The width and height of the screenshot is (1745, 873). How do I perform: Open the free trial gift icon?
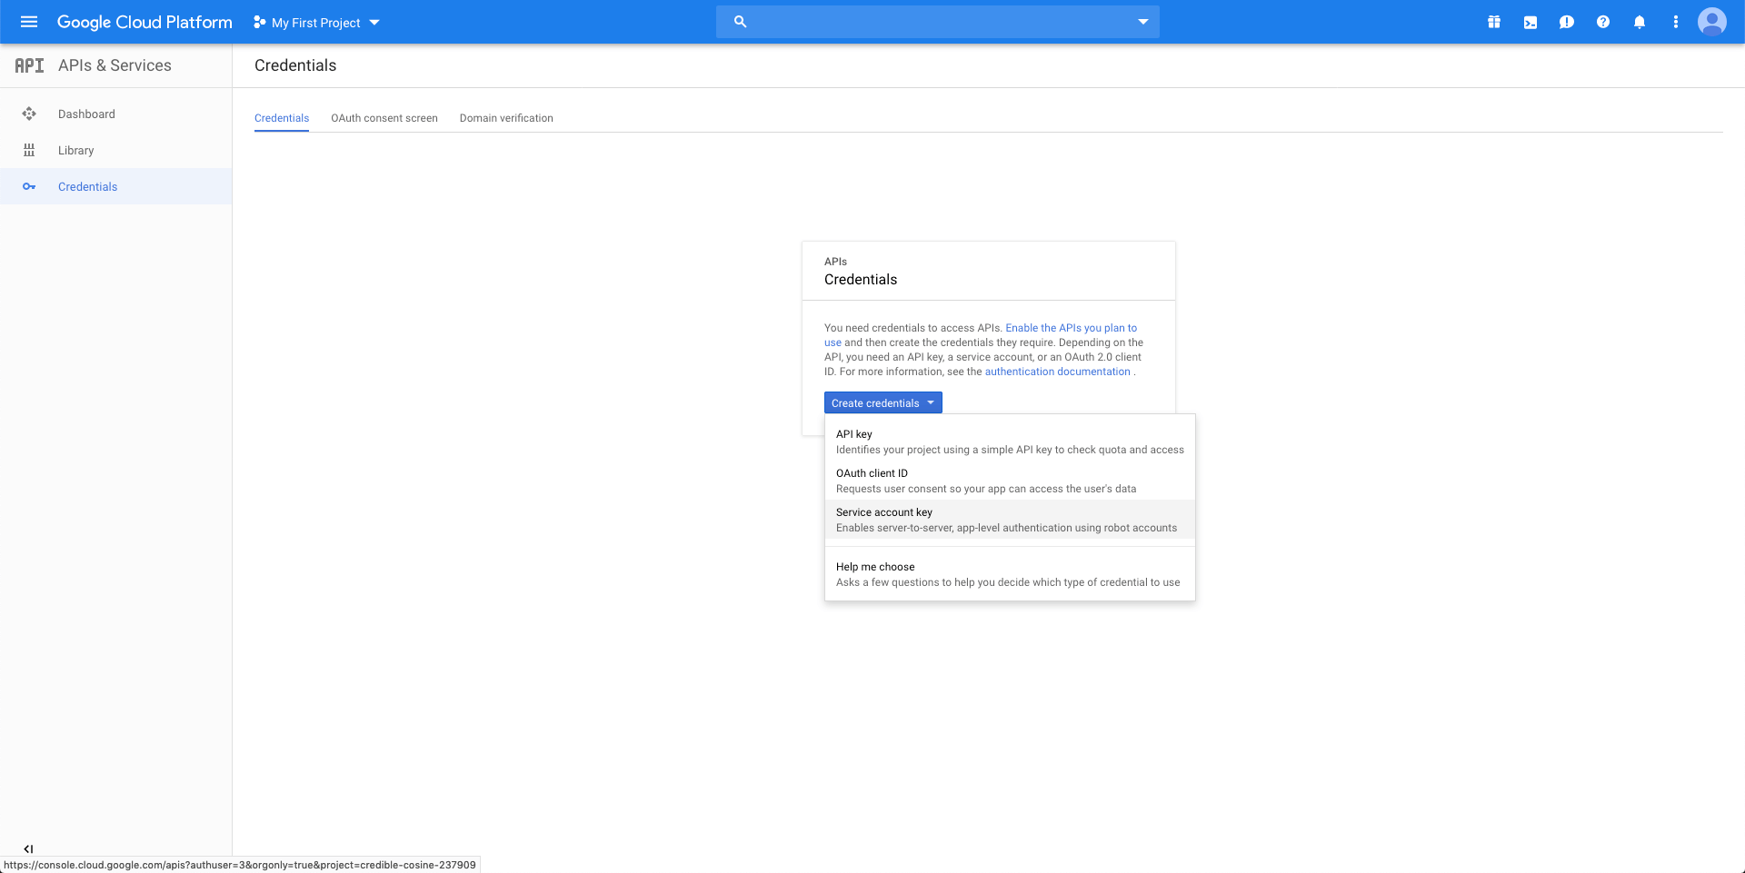1494,22
